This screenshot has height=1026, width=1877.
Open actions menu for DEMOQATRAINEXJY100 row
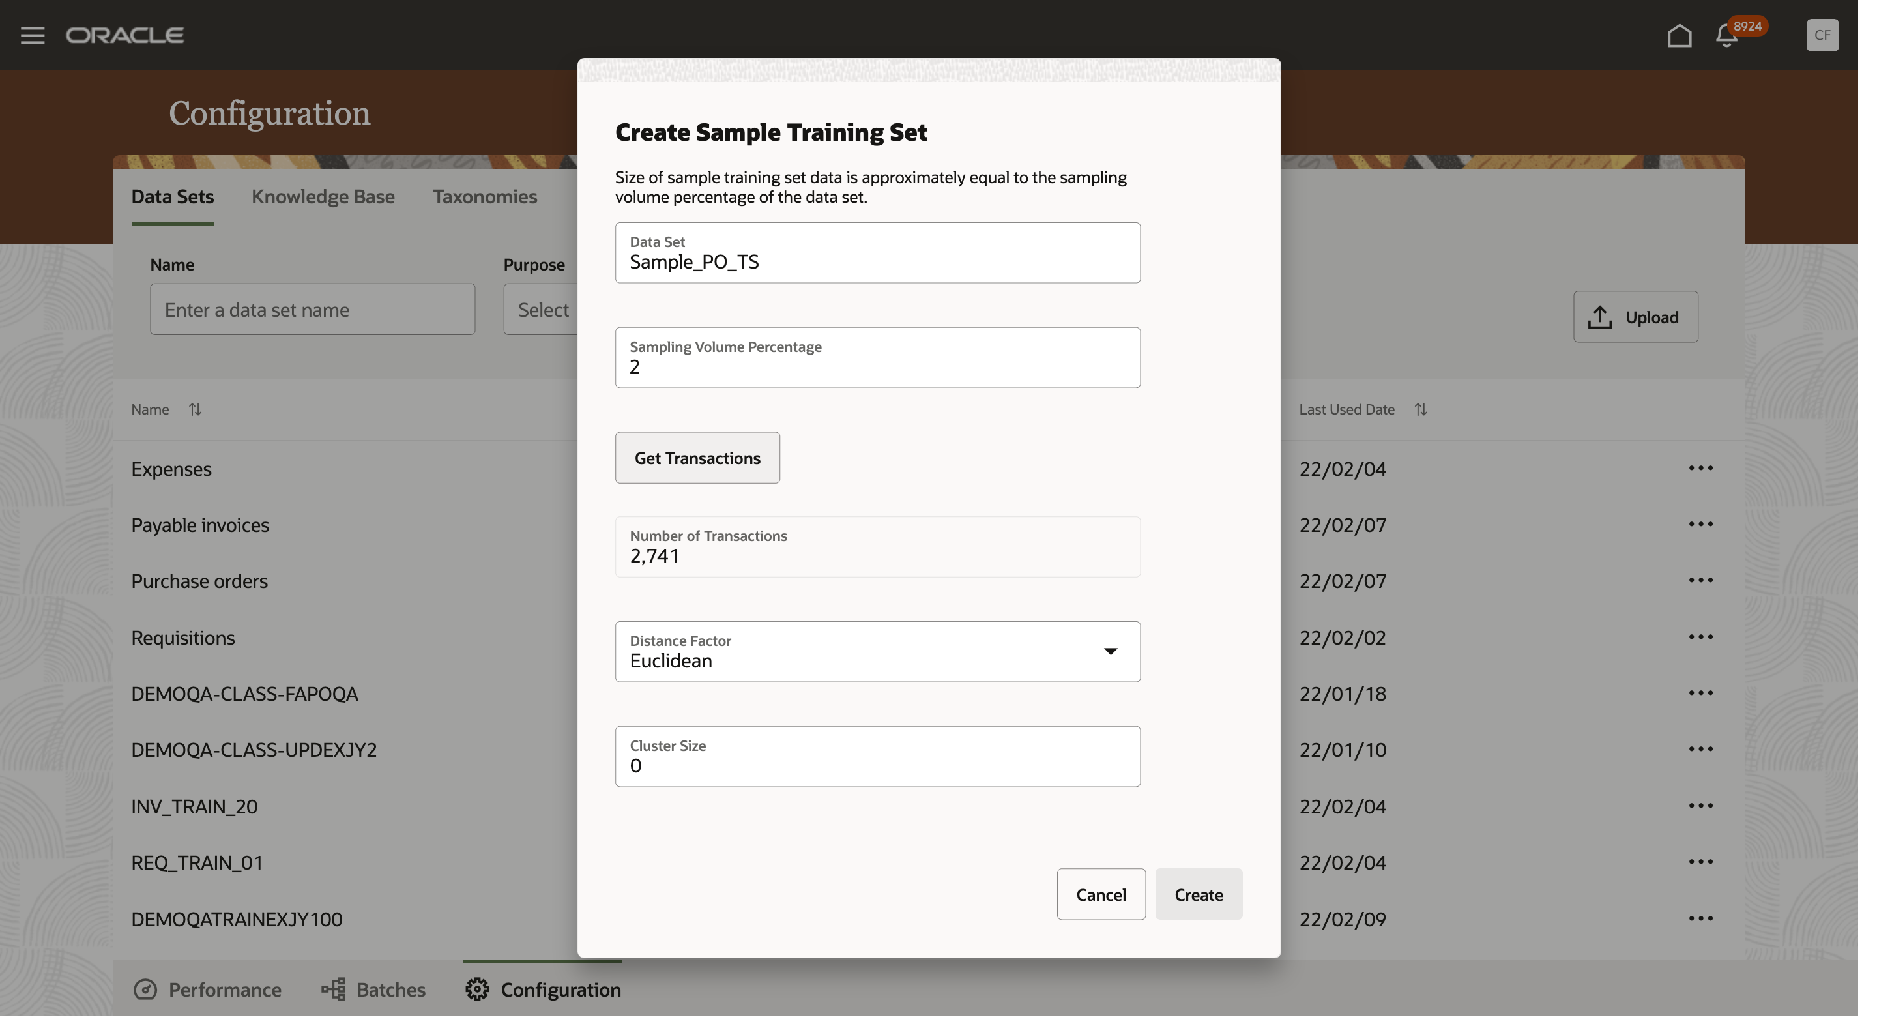[x=1700, y=918]
